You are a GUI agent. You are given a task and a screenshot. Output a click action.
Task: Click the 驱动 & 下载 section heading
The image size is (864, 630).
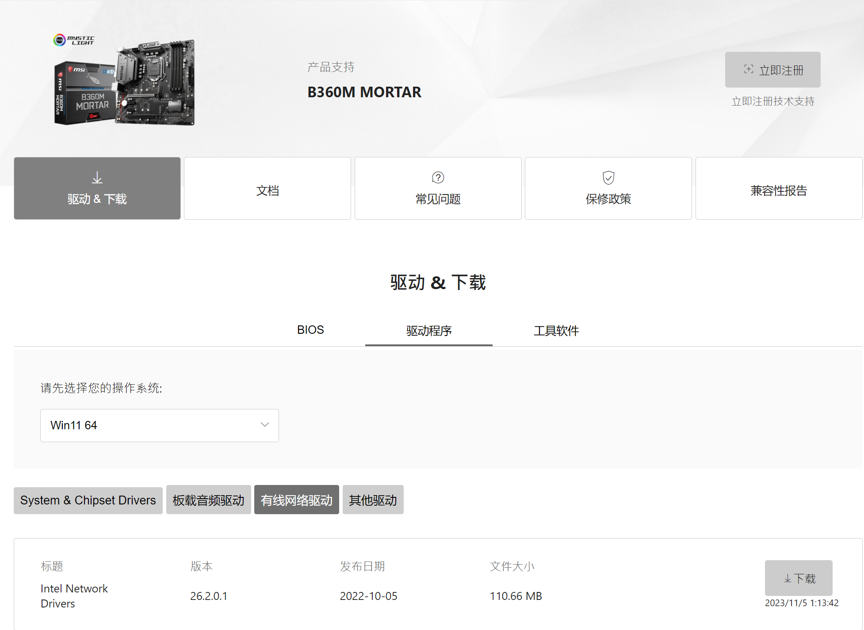tap(438, 283)
